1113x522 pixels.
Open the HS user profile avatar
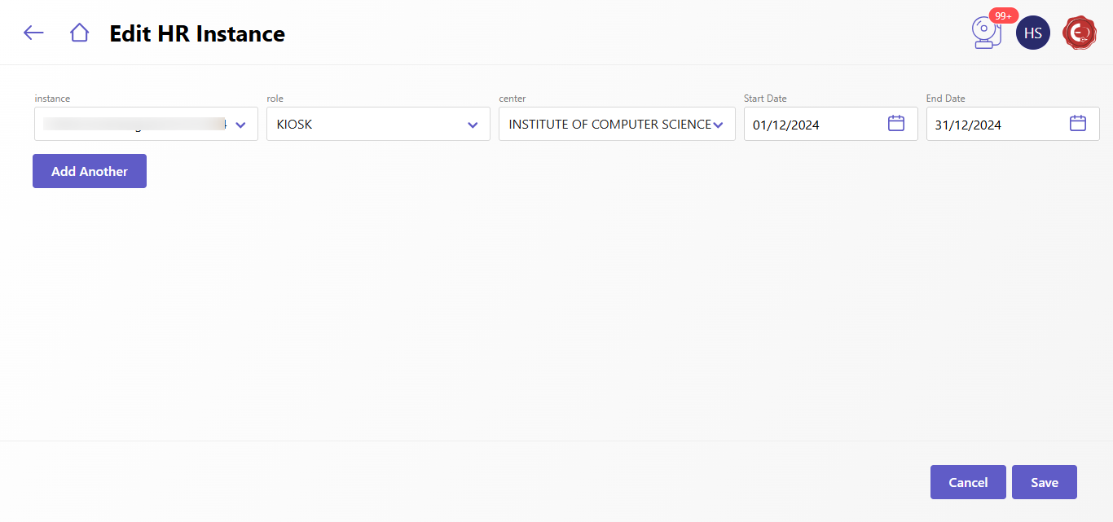click(x=1032, y=33)
